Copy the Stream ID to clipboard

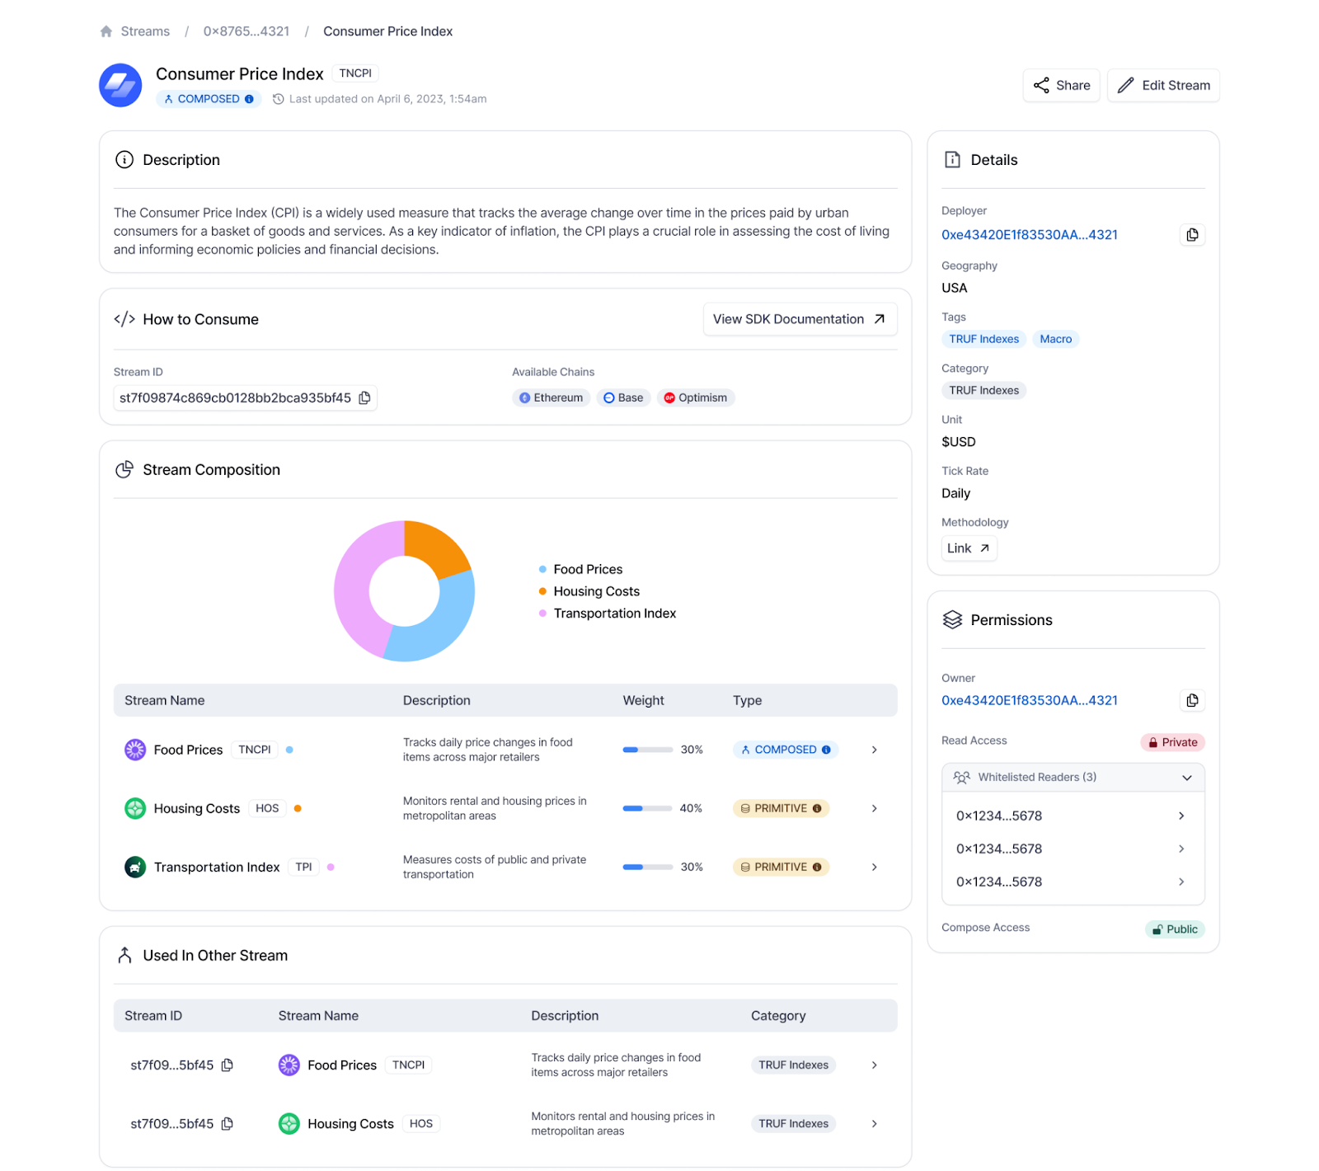click(364, 397)
